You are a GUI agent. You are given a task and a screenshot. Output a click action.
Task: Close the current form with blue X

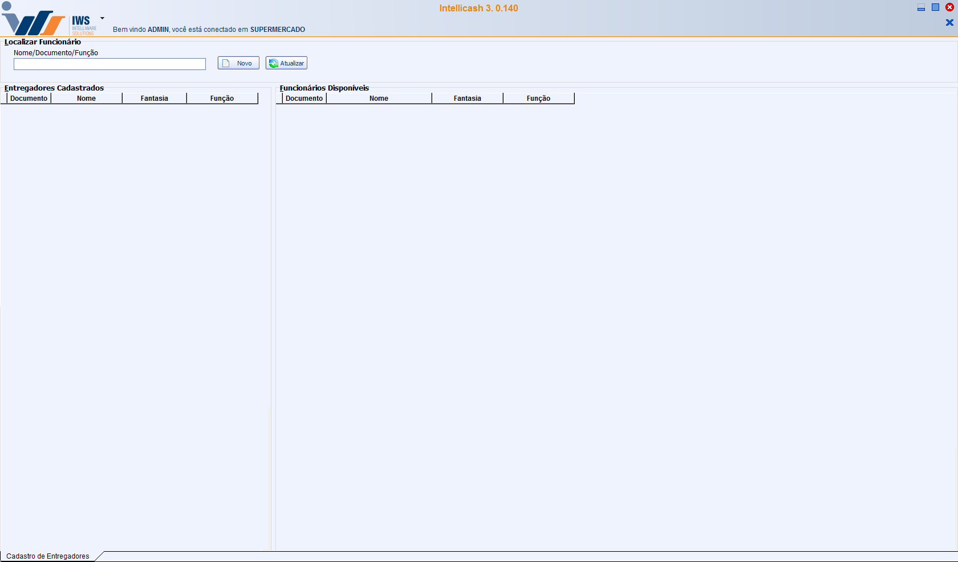click(x=949, y=23)
